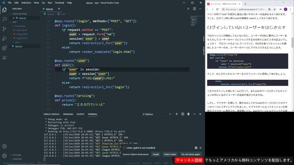Open Chrome extension icon beside profile avatar

point(281,9)
